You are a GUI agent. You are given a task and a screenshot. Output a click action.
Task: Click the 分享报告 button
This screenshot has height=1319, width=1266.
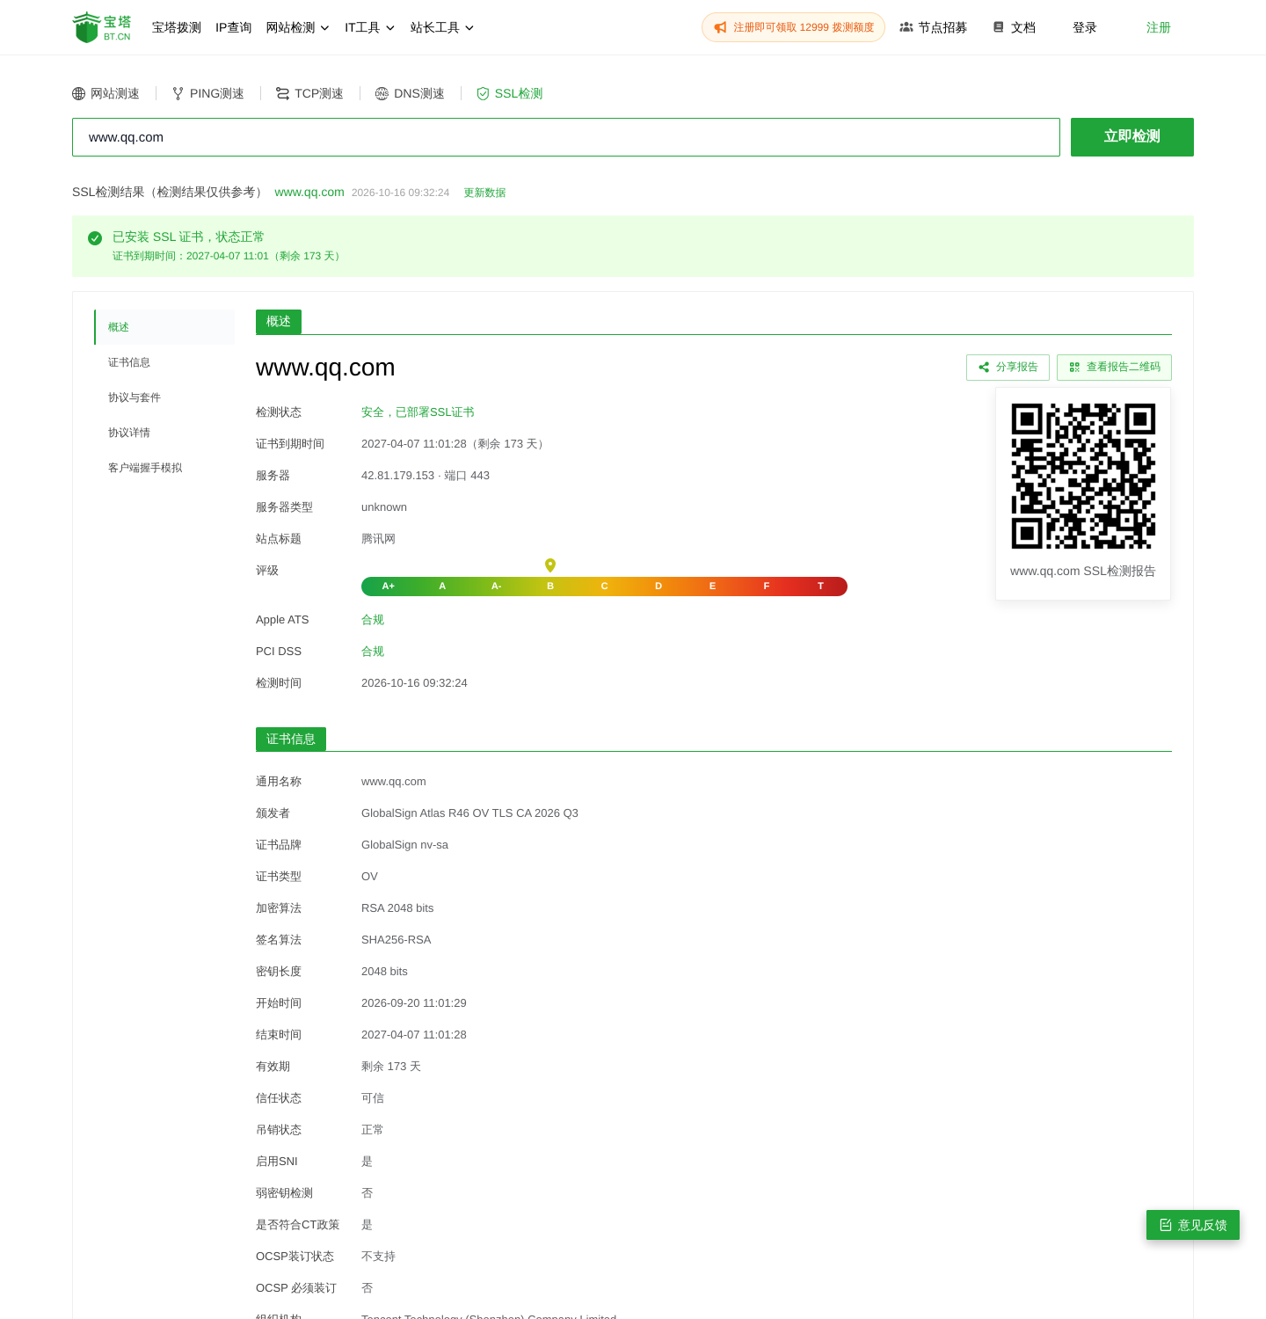(x=1008, y=368)
